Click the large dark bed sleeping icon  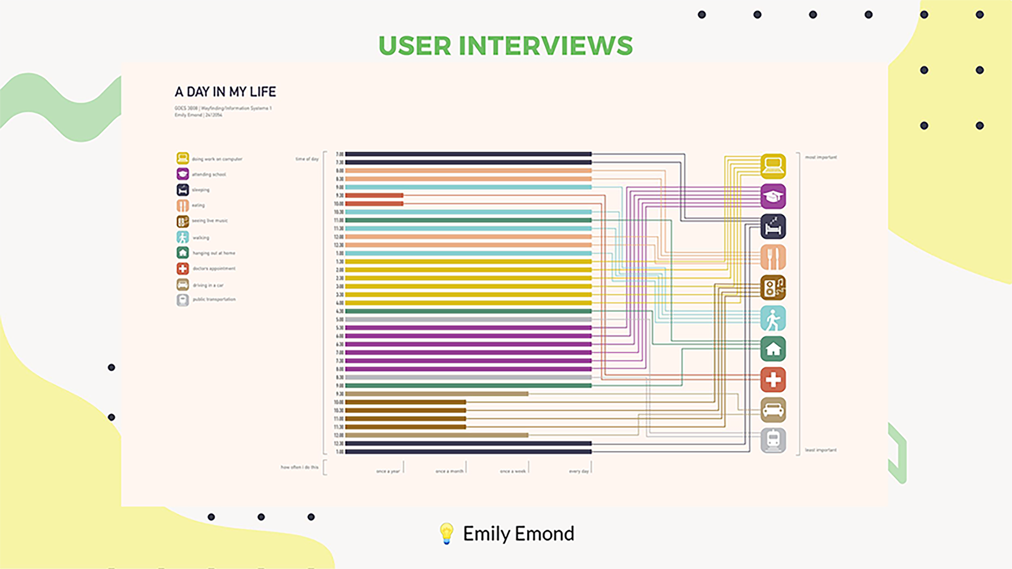coord(773,227)
